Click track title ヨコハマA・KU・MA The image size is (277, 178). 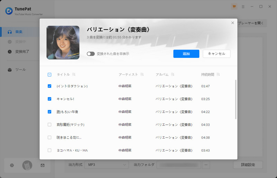tap(72, 150)
